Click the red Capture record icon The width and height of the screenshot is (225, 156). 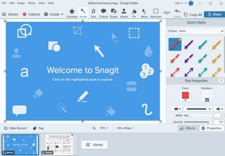click(24, 14)
